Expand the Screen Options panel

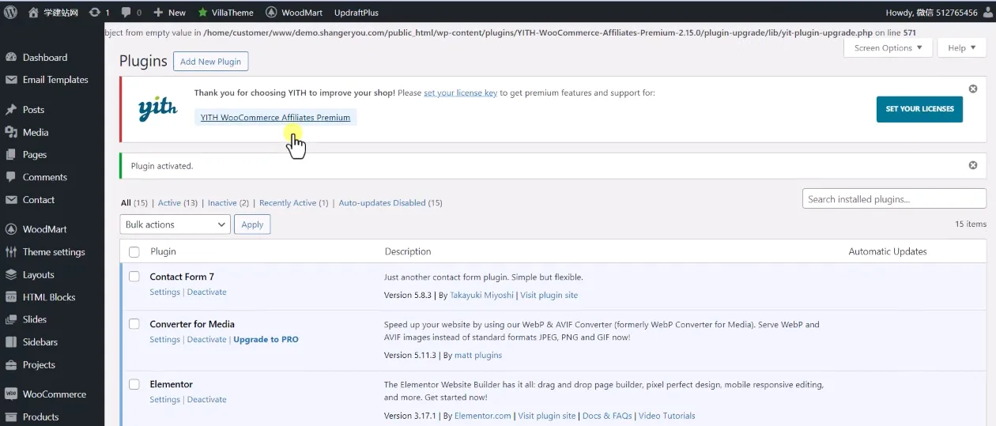[x=888, y=48]
